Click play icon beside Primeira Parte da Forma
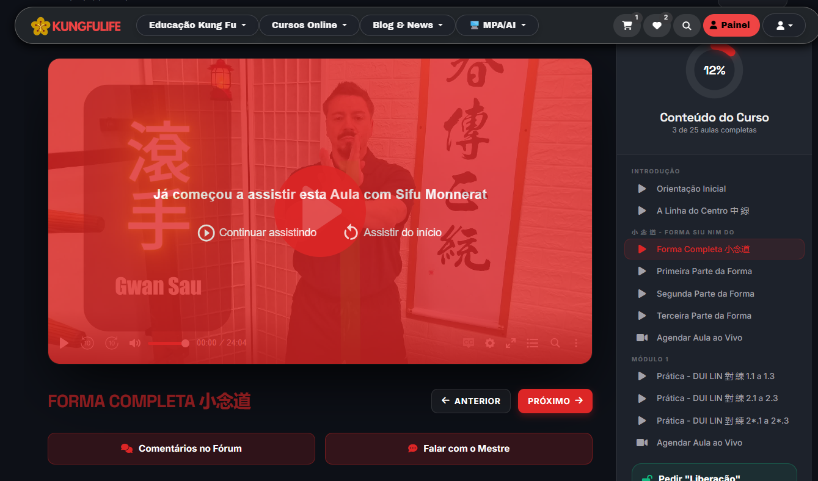The height and width of the screenshot is (481, 818). point(642,271)
